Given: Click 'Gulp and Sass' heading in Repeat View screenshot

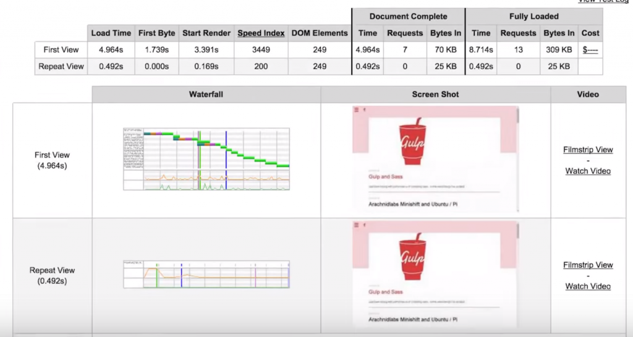Looking at the screenshot, I should (385, 292).
